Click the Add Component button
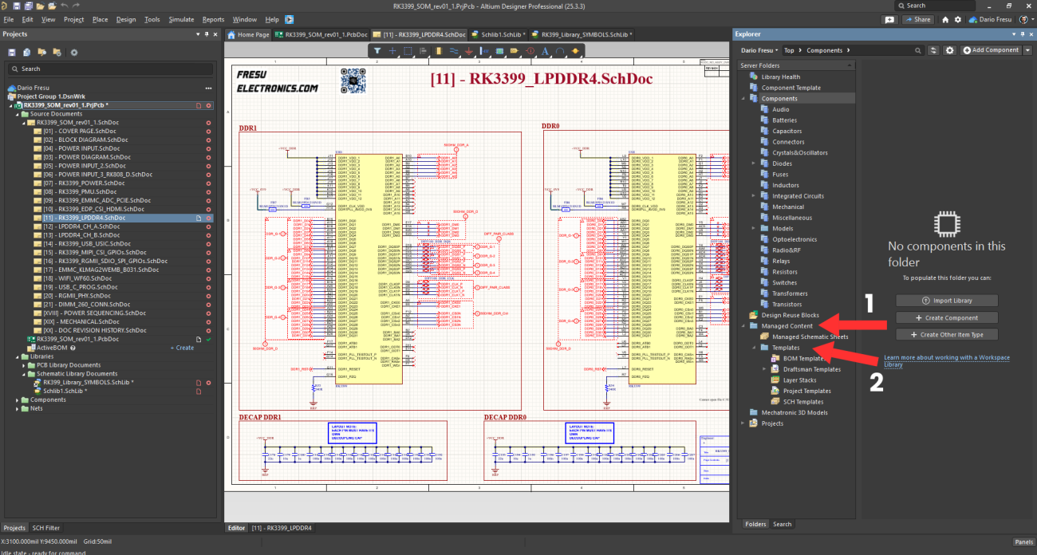The image size is (1037, 555). (991, 50)
